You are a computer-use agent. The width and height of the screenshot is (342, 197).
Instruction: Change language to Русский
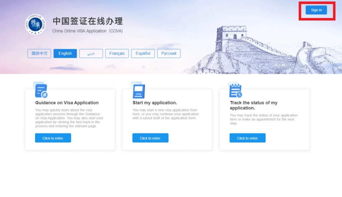point(169,53)
